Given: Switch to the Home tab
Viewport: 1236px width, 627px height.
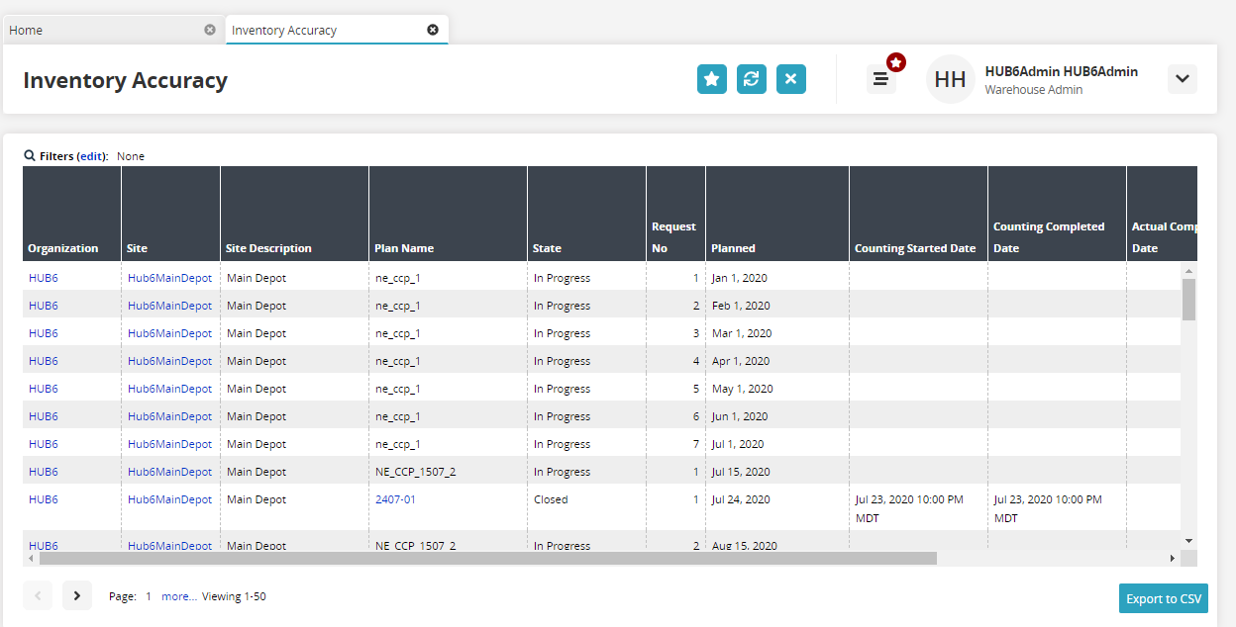Looking at the screenshot, I should coord(99,30).
